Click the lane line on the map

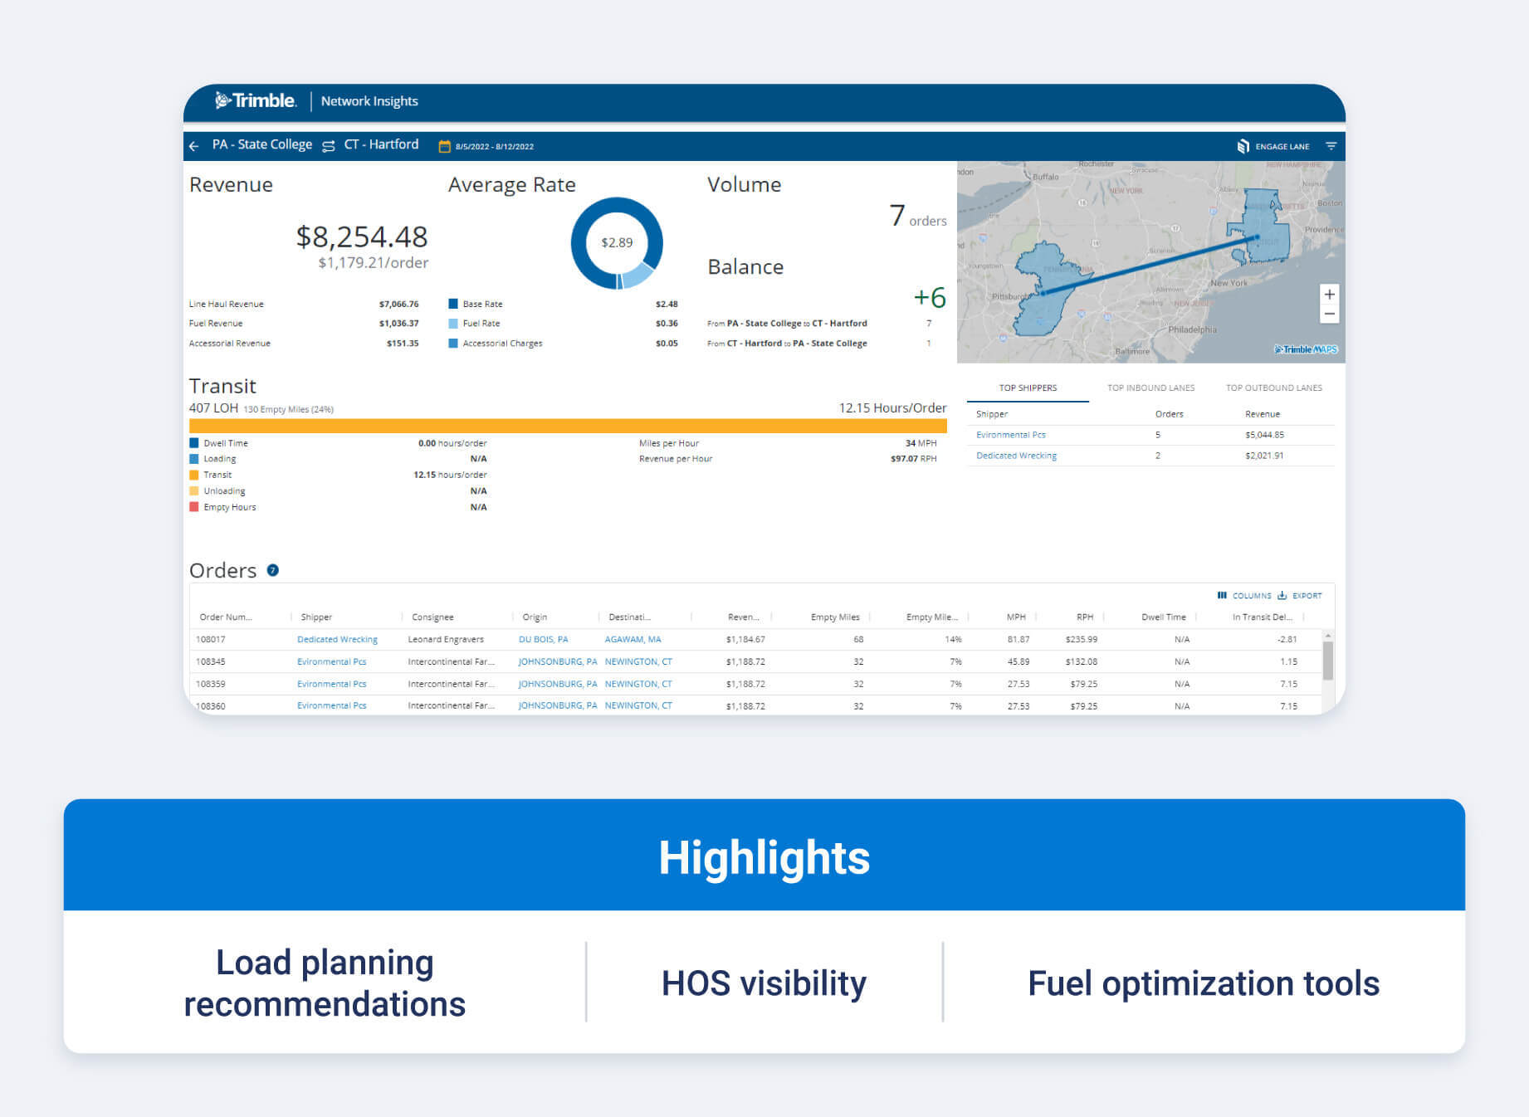(x=1150, y=266)
